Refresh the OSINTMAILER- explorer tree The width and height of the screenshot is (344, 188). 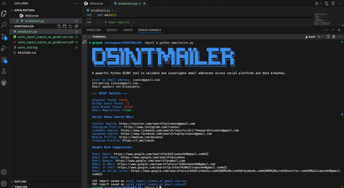click(71, 26)
